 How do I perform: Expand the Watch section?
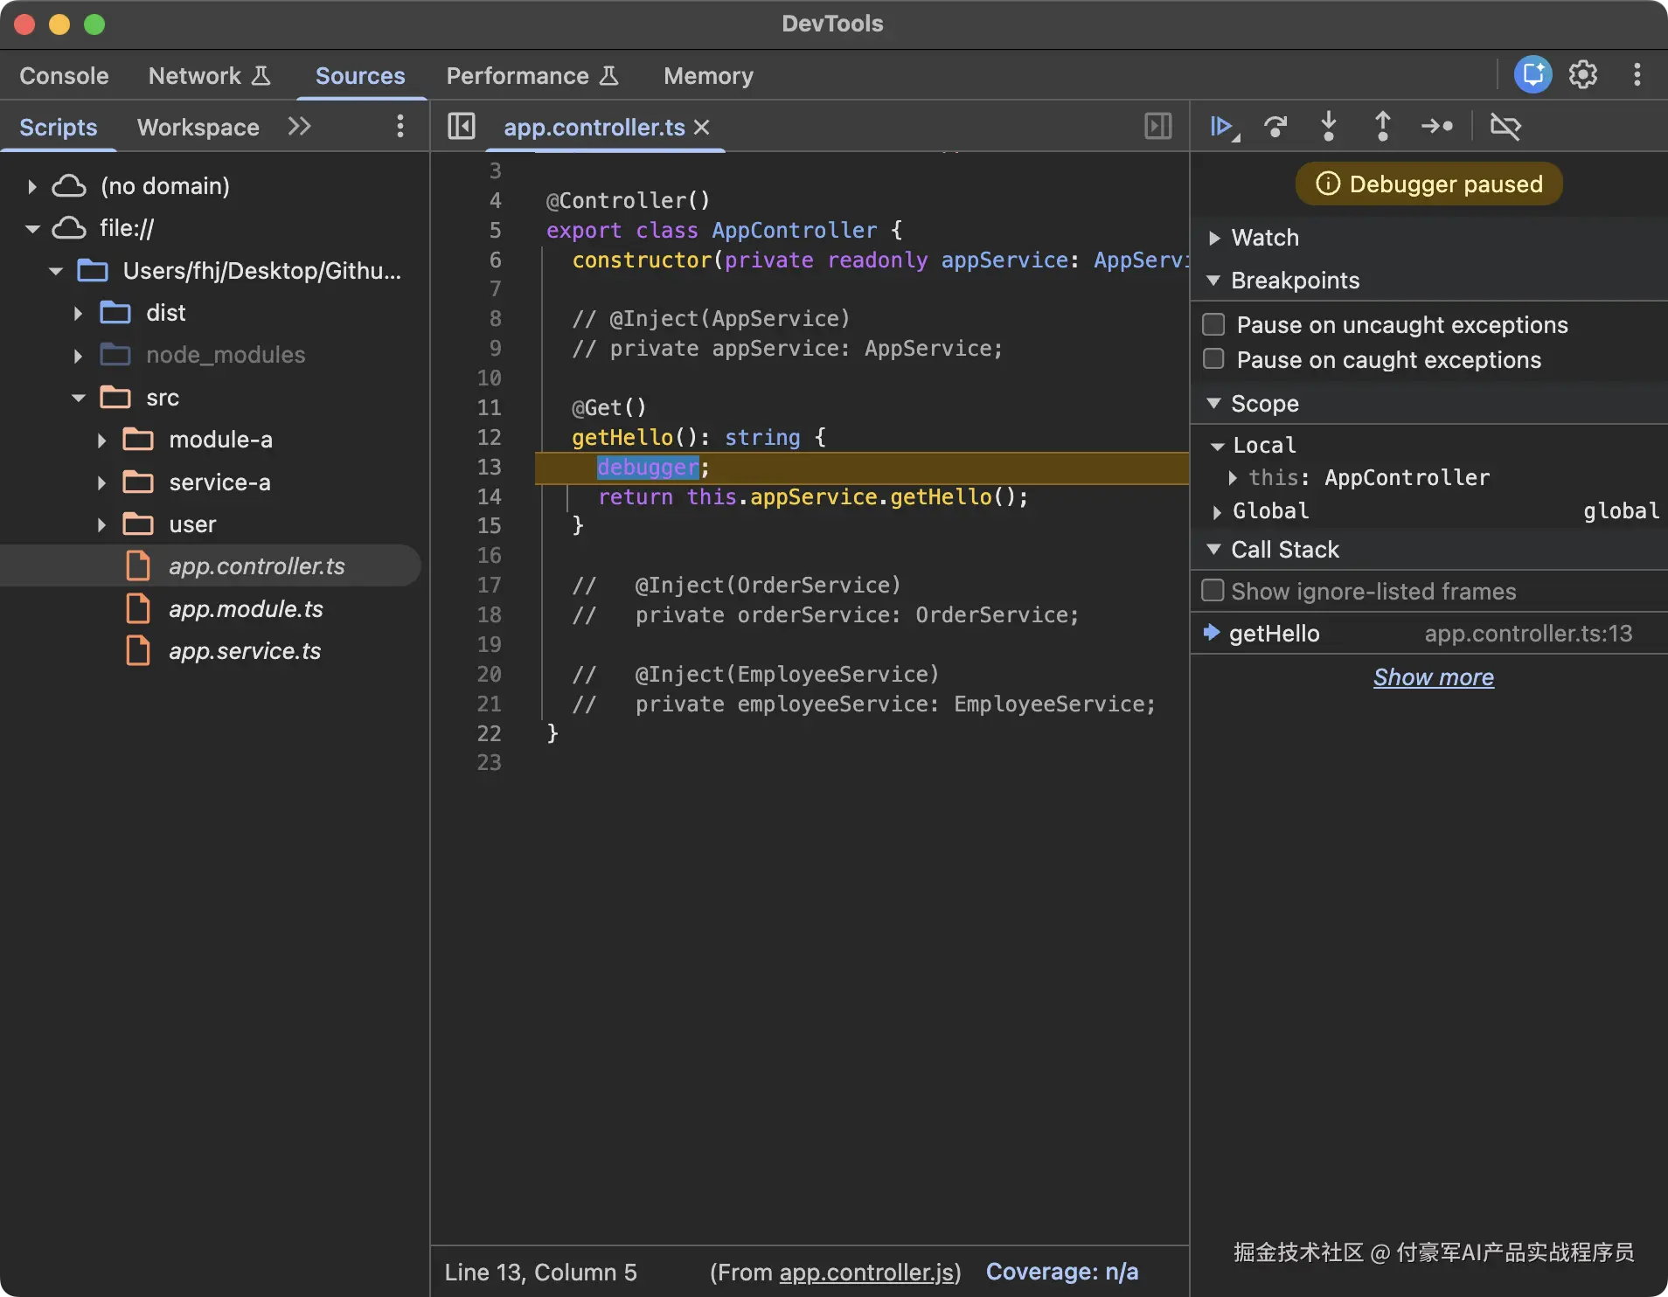1213,238
